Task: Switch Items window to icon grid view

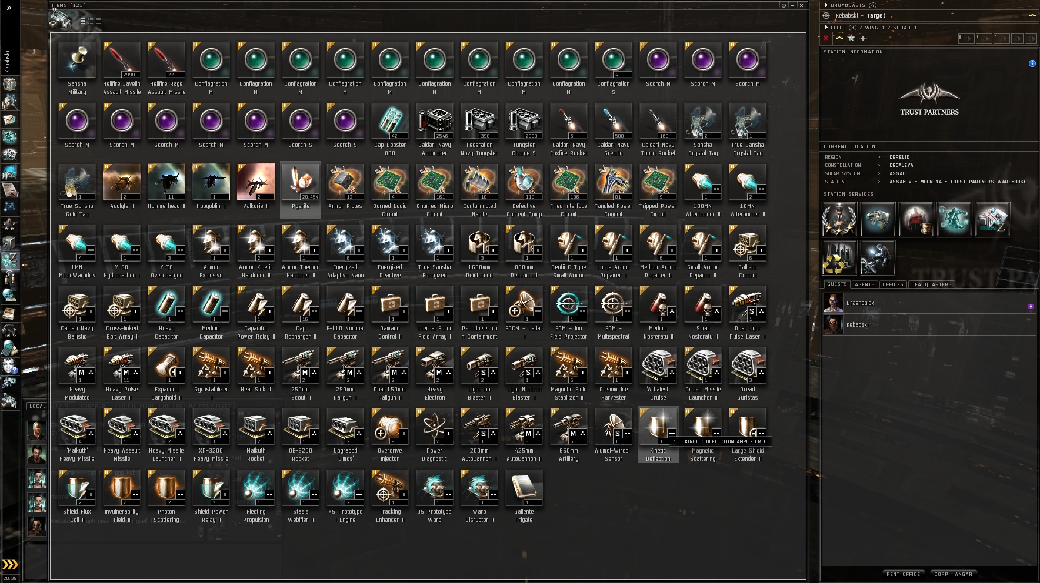Action: pos(83,21)
